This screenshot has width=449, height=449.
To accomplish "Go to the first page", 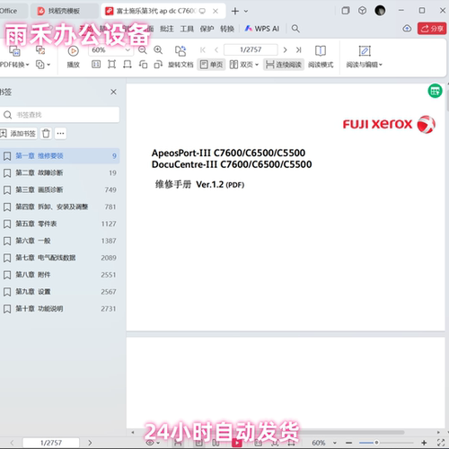I will pos(203,49).
